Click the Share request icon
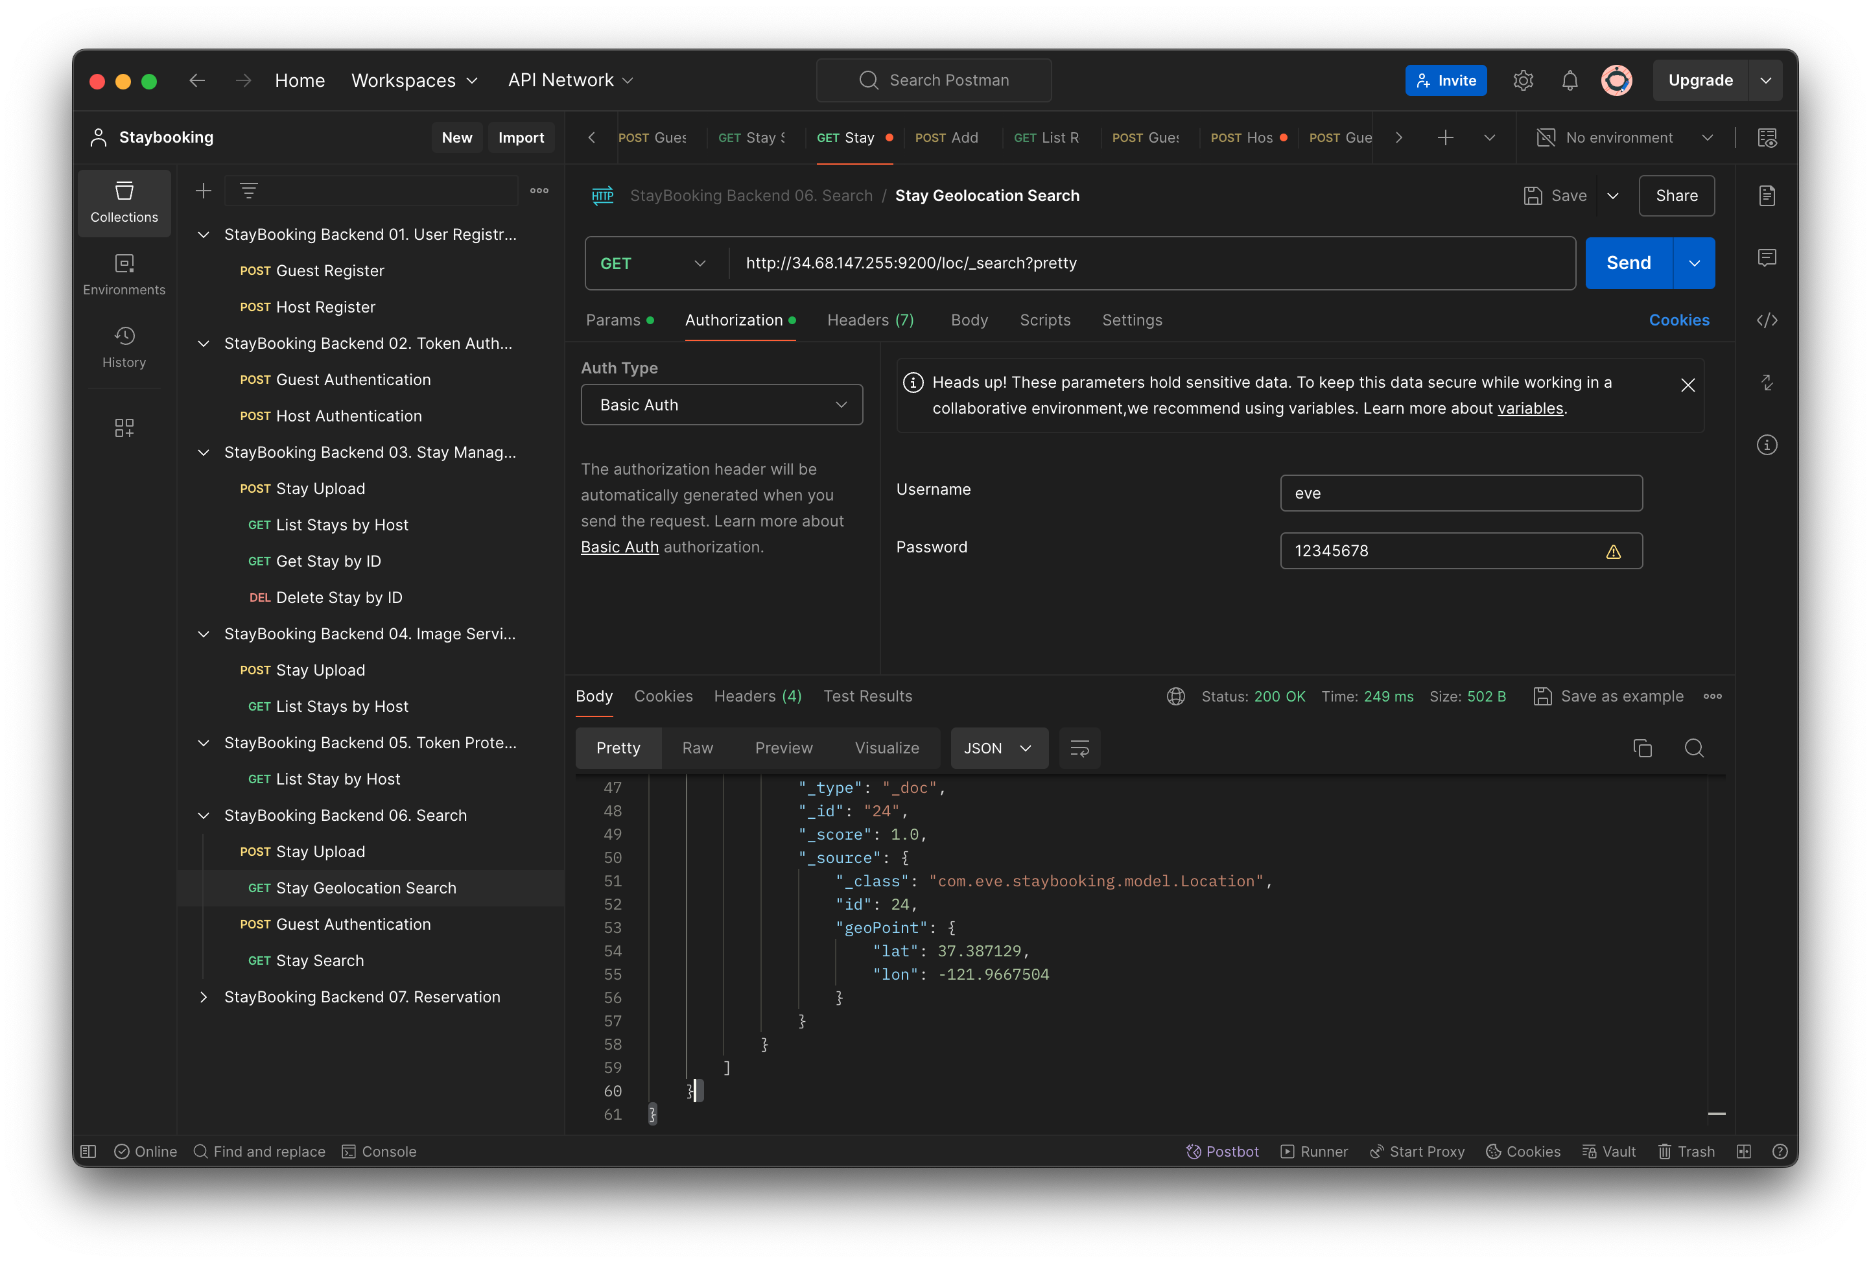Screen dimensions: 1871x1263 (1675, 196)
